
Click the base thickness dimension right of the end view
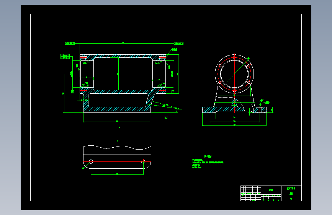click(272, 110)
